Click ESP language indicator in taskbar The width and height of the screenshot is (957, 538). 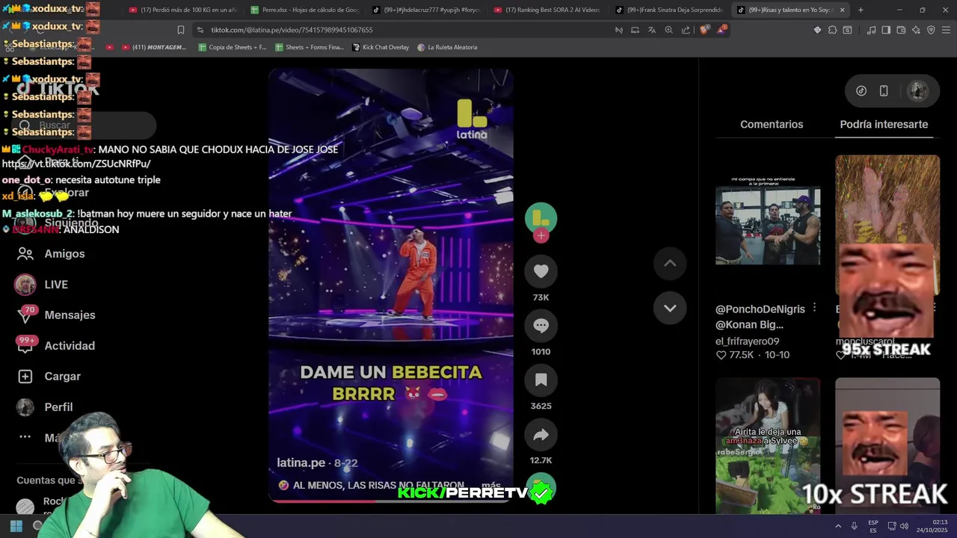(873, 526)
